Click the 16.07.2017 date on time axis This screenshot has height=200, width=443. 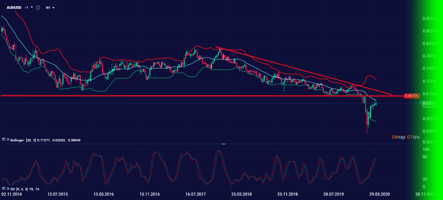[x=195, y=194]
